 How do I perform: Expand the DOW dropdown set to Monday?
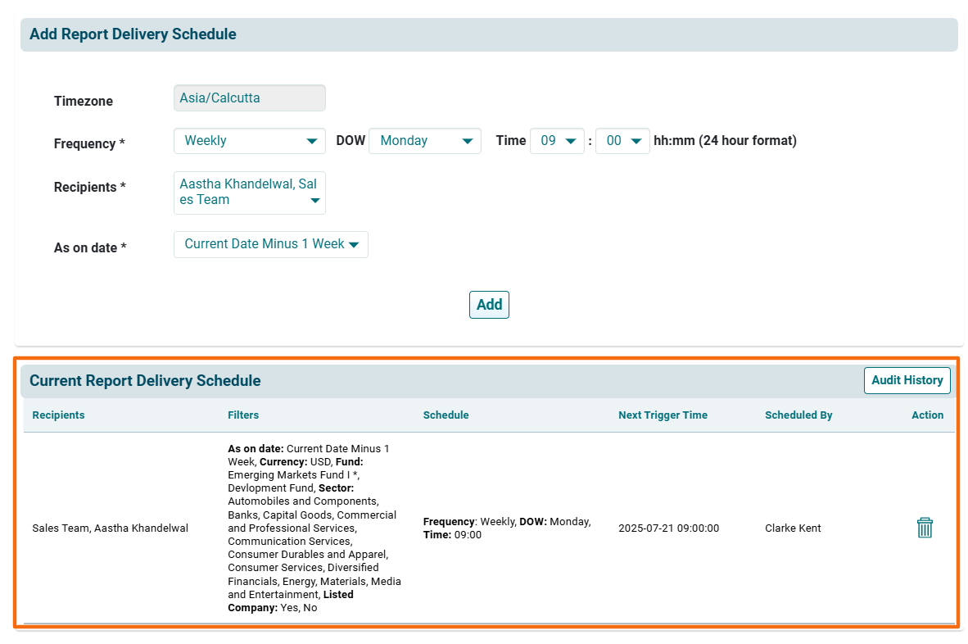(424, 141)
